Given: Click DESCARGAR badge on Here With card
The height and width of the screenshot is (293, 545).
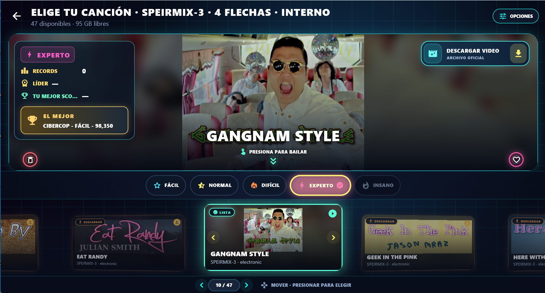Looking at the screenshot, I should 528,221.
